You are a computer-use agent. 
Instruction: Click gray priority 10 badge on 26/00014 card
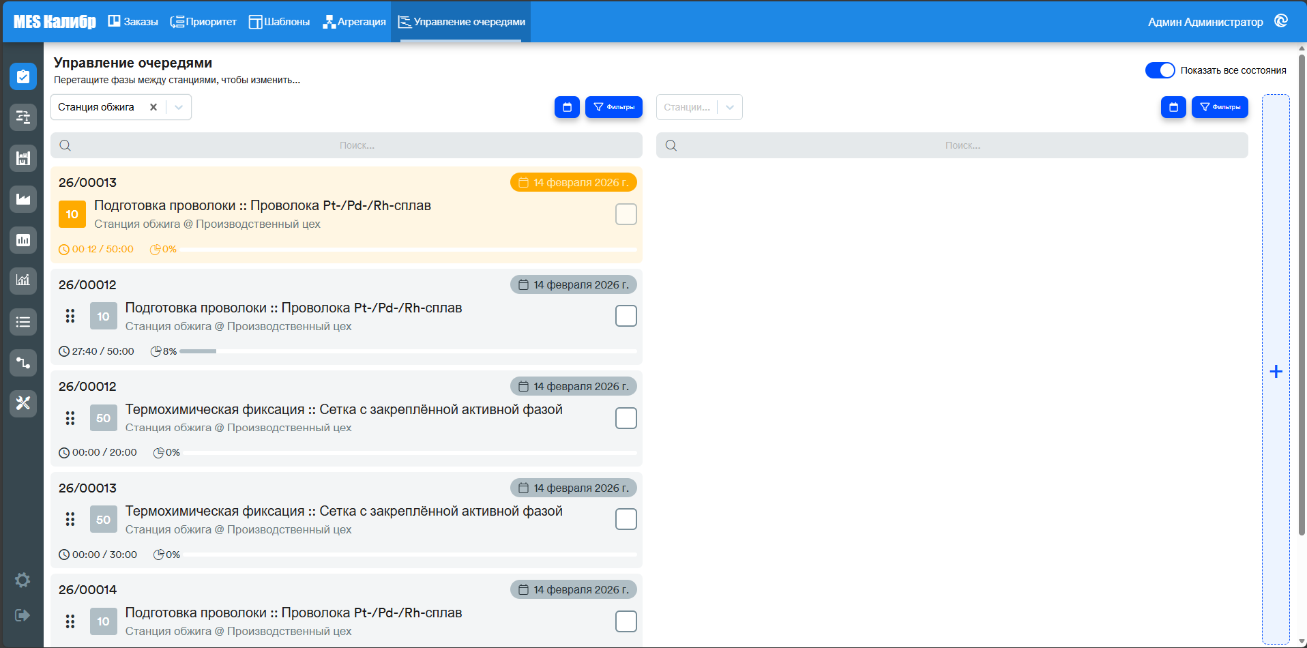coord(104,621)
